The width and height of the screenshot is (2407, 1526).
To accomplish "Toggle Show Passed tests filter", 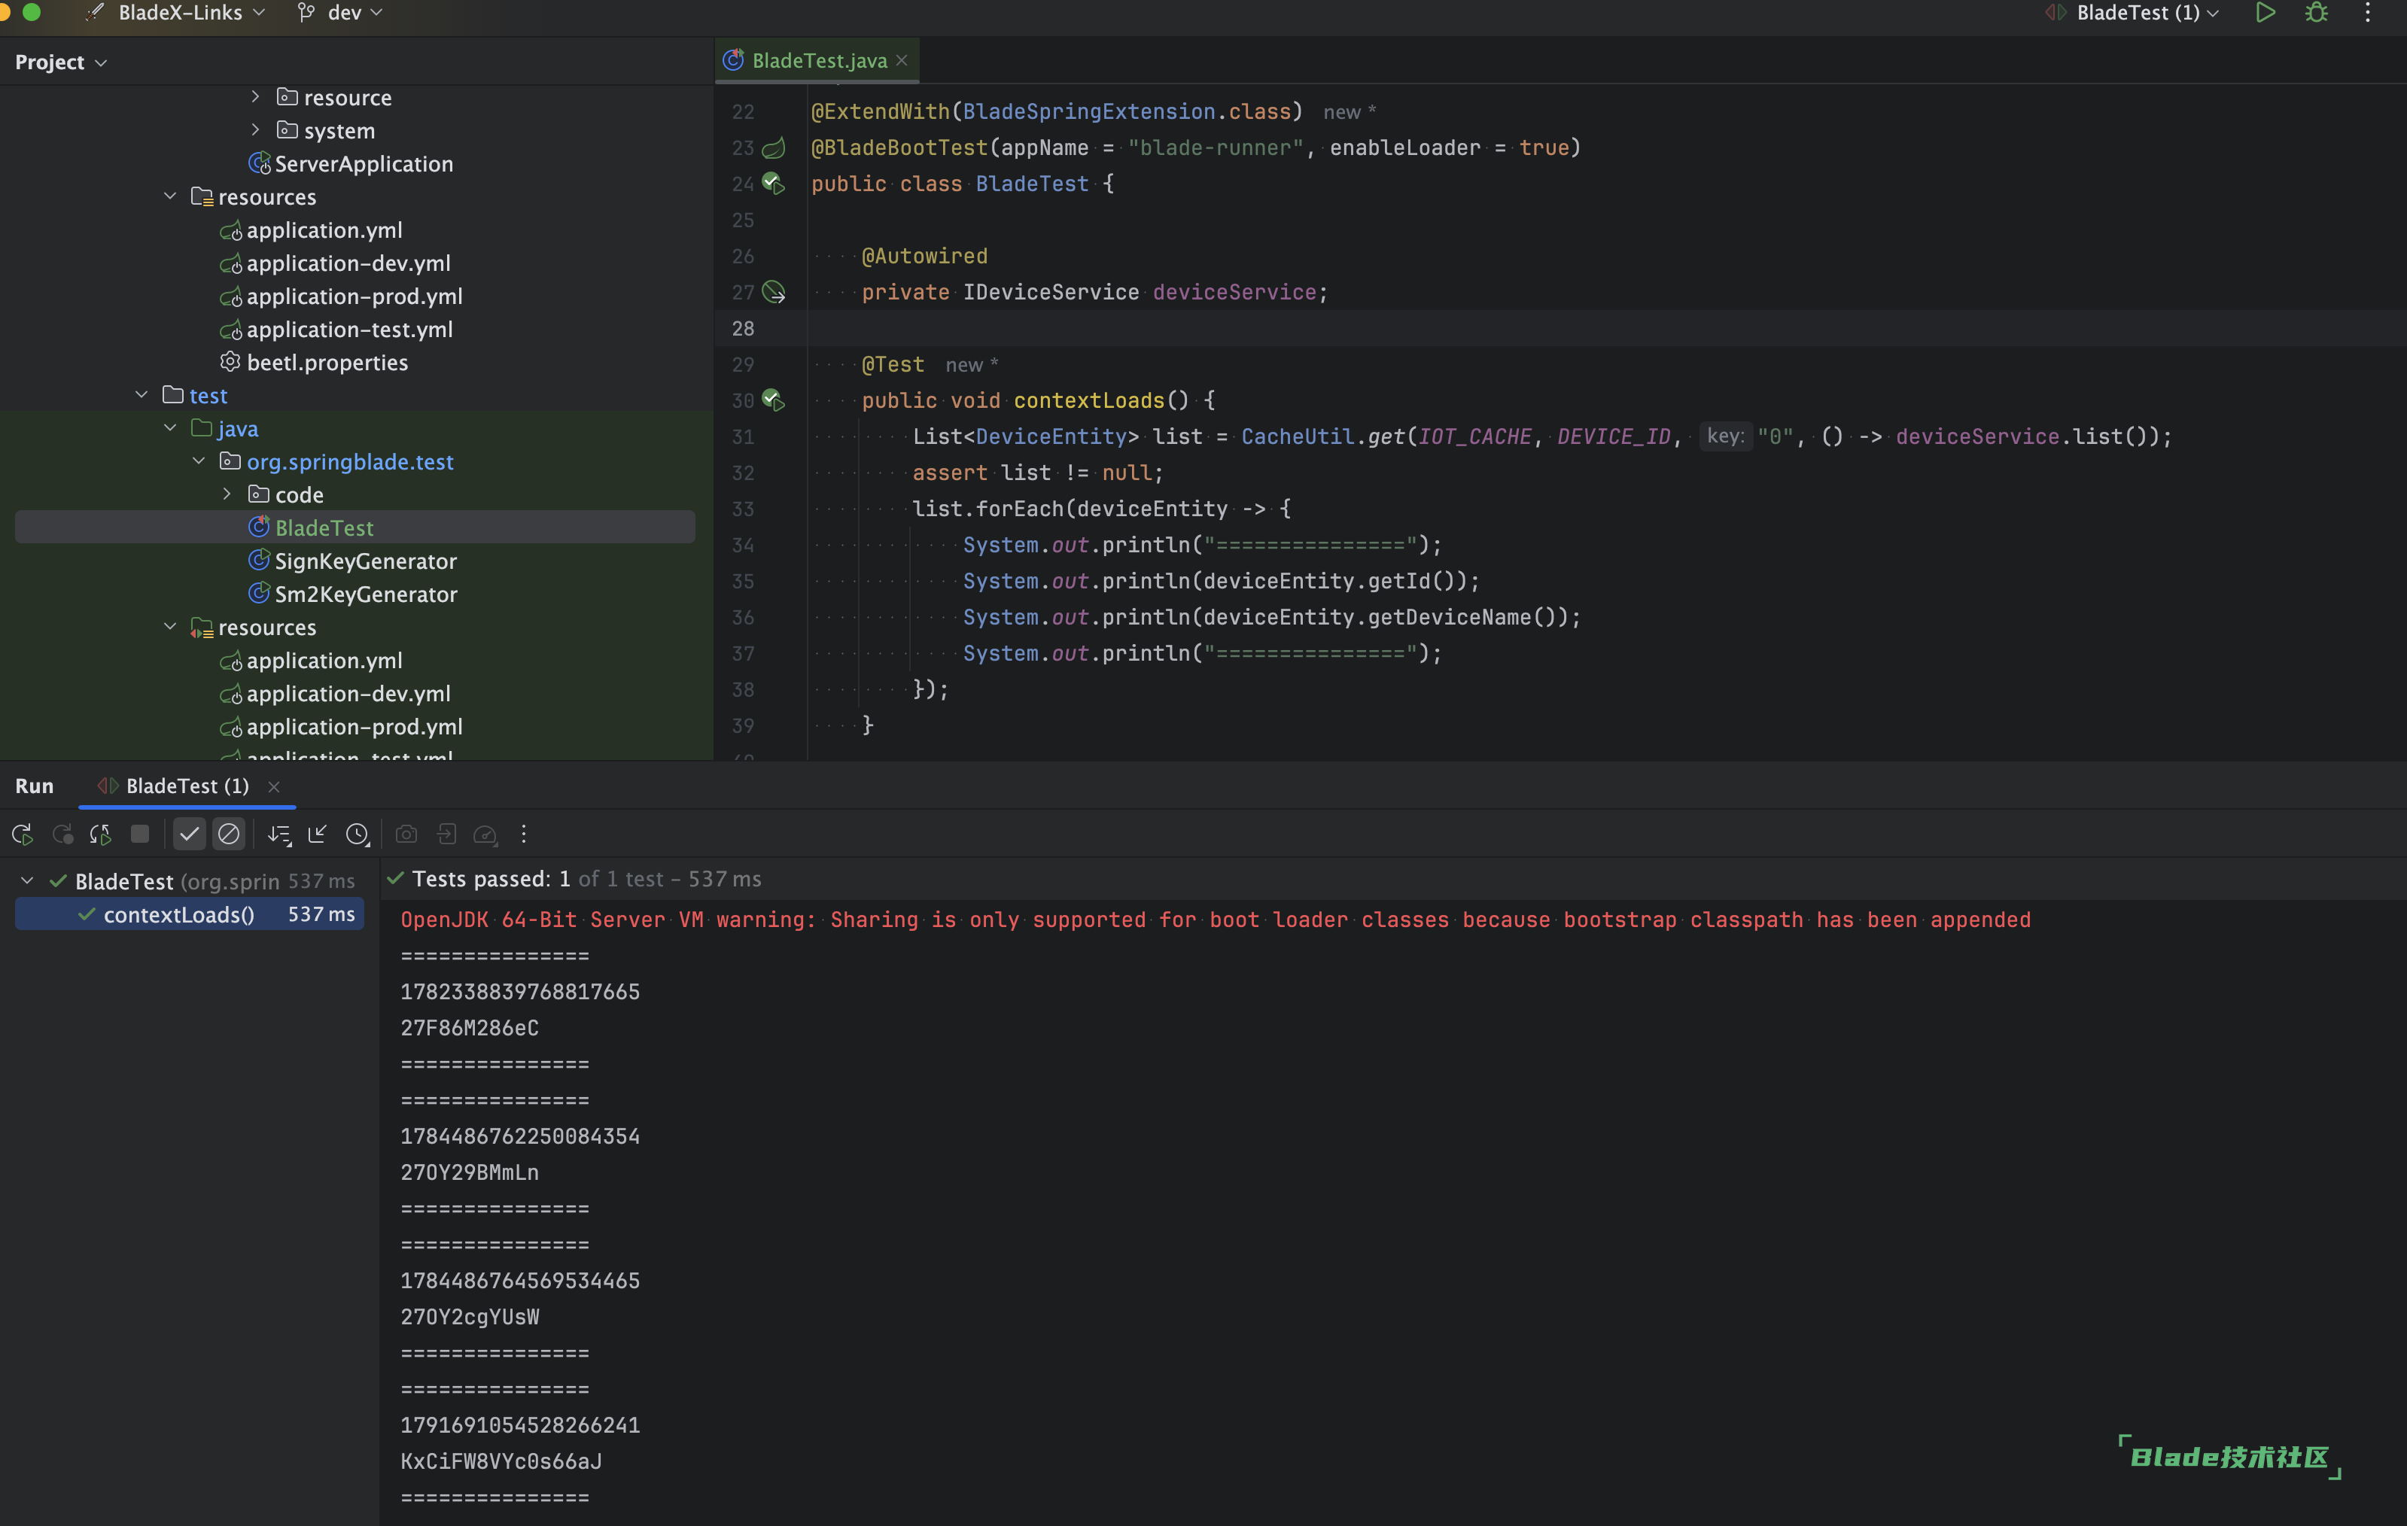I will pos(190,834).
